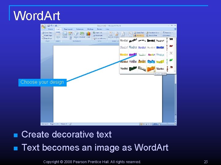Choose the red vertical W style in gallery
221x165 pixels.
click(x=171, y=46)
